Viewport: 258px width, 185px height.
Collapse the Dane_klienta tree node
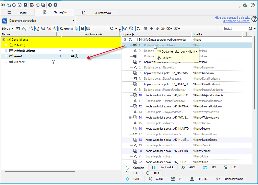coord(4,39)
